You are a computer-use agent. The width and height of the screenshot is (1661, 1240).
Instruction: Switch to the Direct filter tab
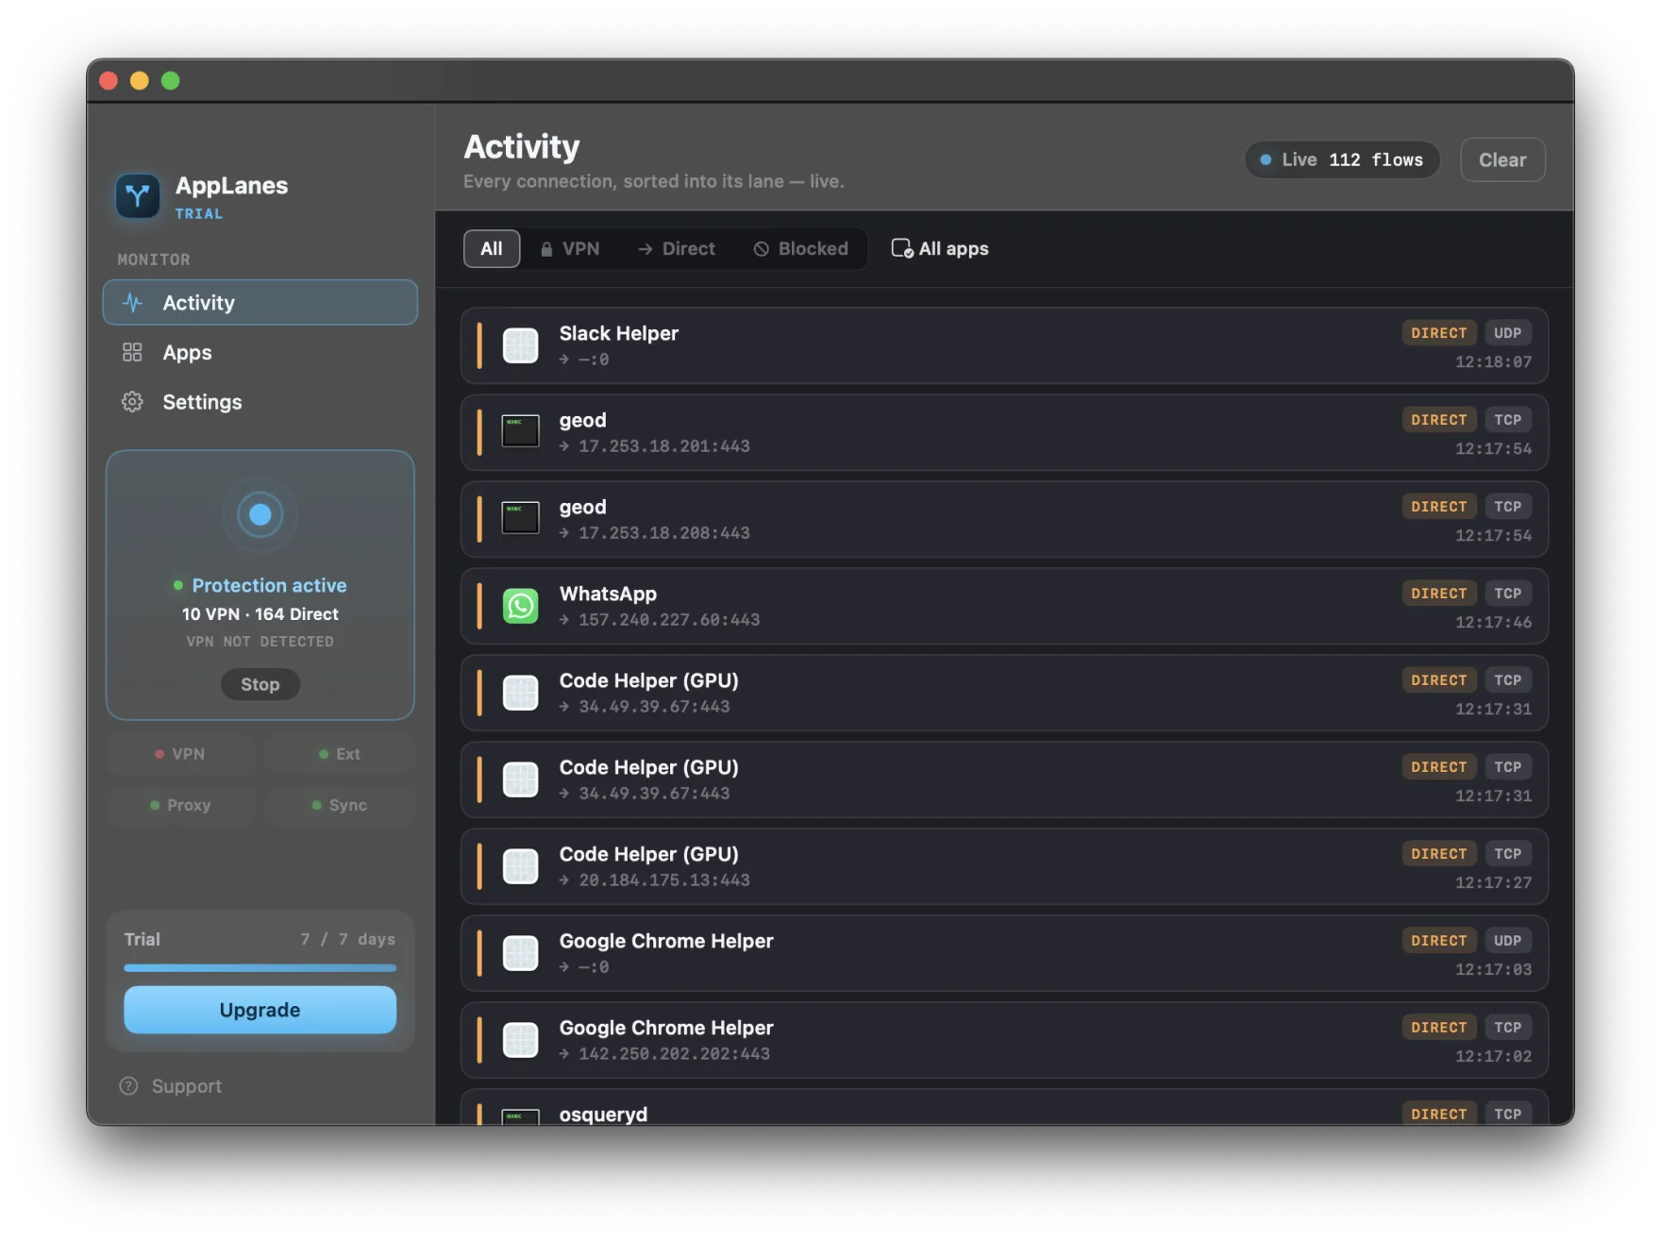tap(677, 249)
